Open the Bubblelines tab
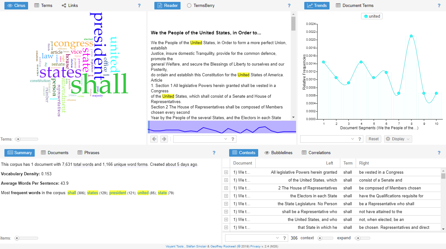 pyautogui.click(x=278, y=153)
